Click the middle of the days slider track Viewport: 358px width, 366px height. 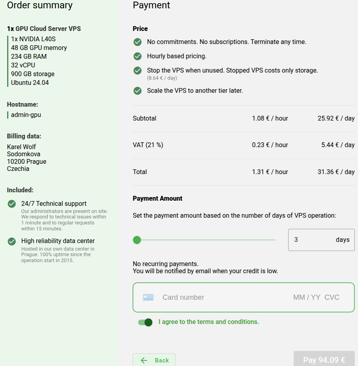point(206,240)
